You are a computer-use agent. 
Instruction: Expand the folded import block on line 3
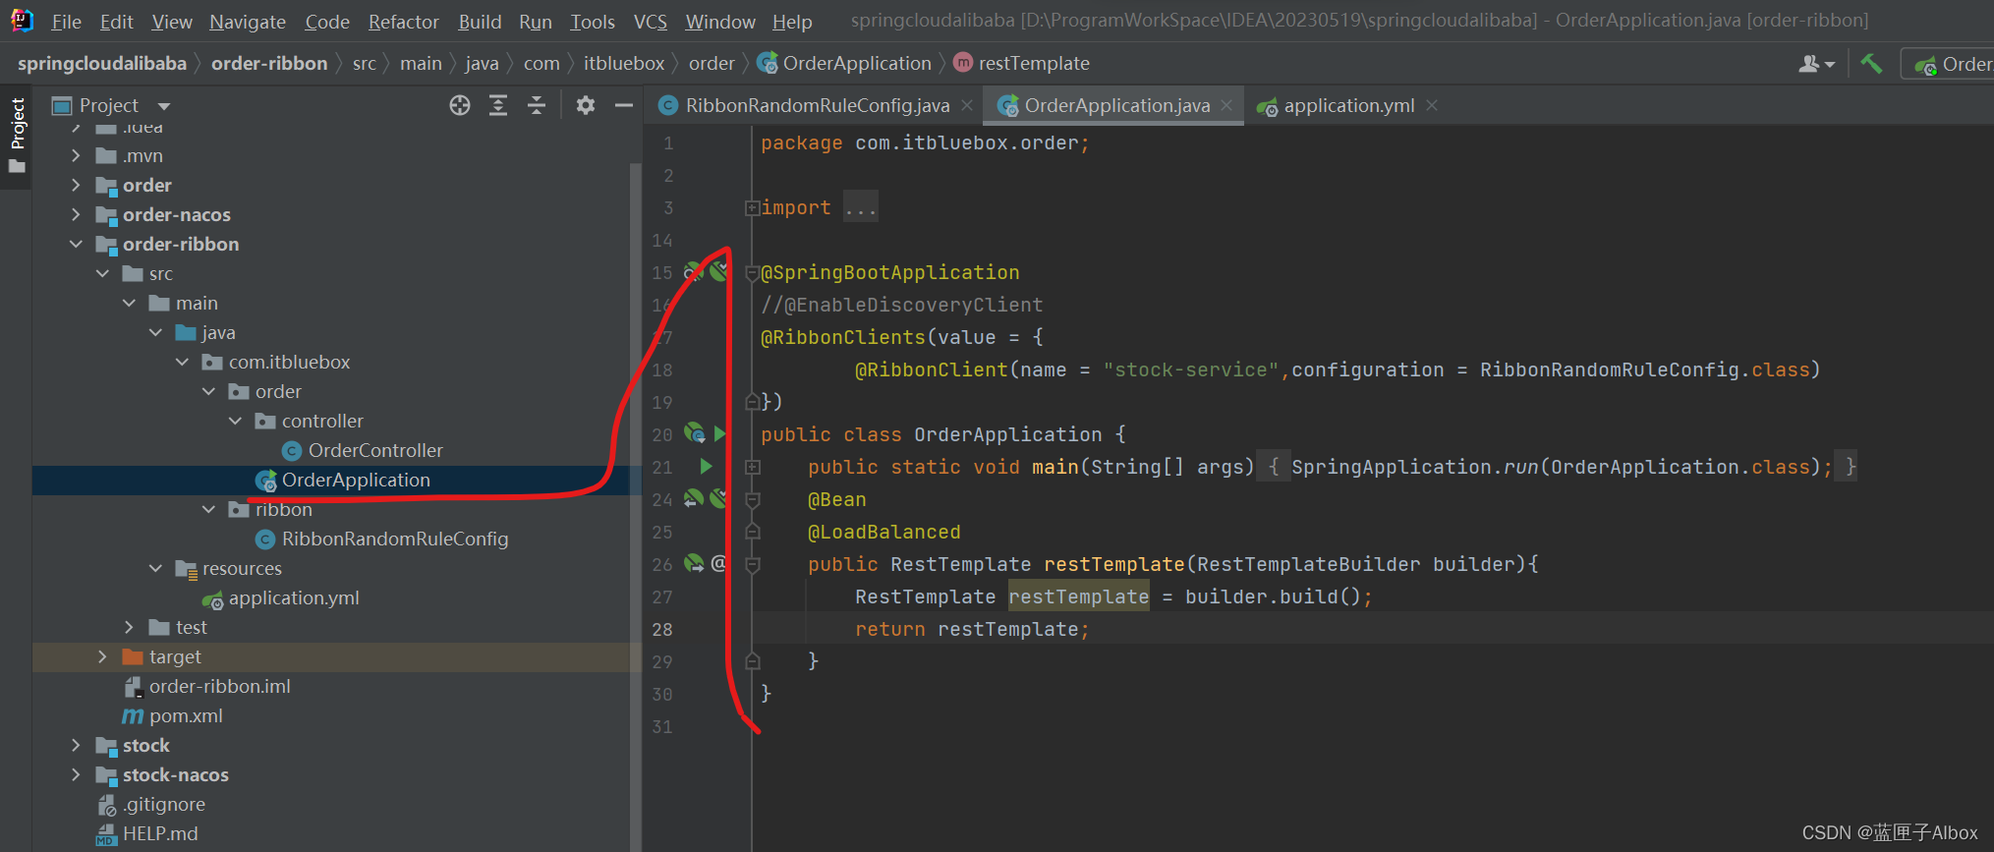click(x=752, y=207)
